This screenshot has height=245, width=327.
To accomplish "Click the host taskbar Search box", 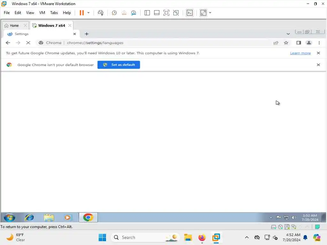I will coord(145,237).
